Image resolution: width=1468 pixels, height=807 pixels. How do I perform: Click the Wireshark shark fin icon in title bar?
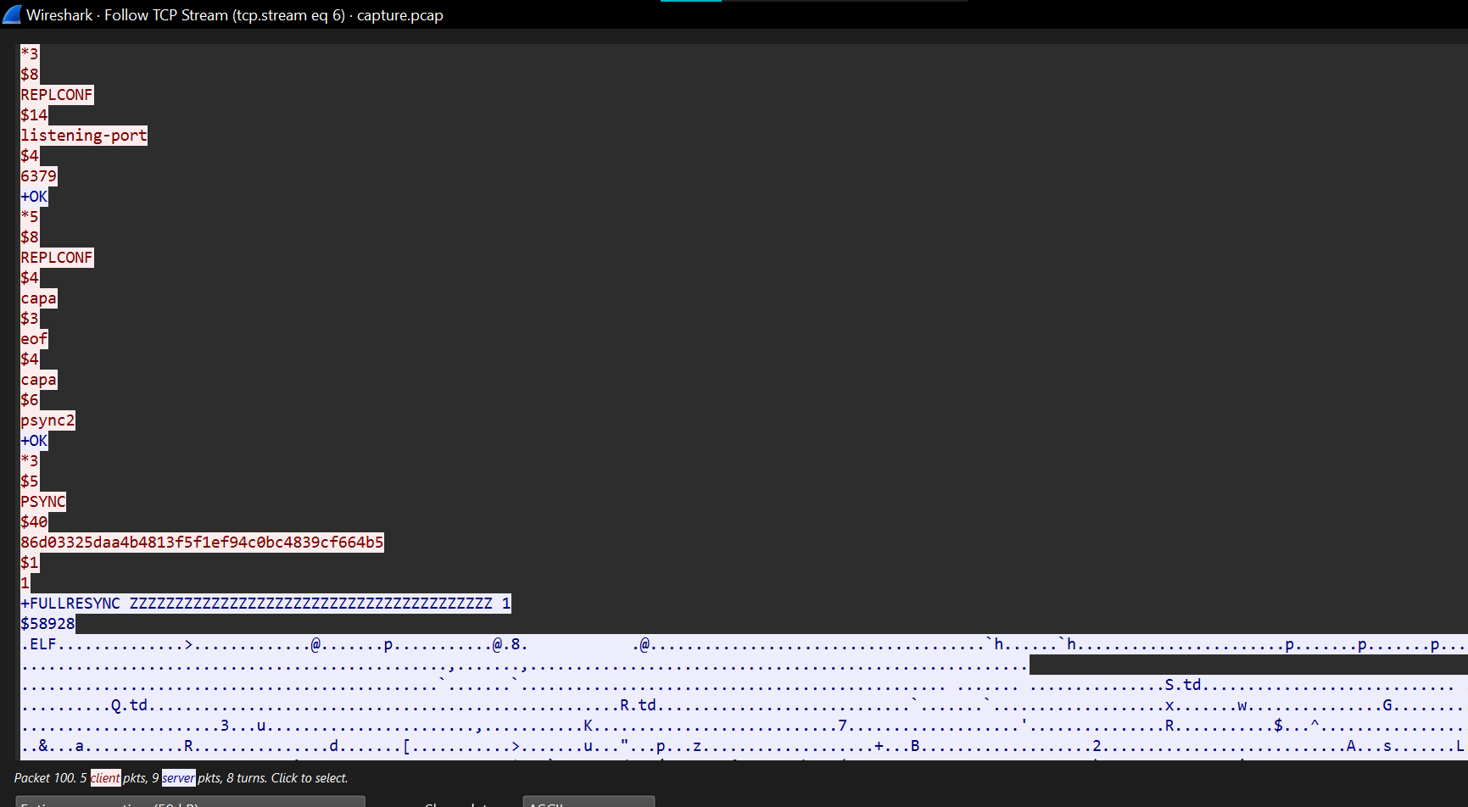12,14
